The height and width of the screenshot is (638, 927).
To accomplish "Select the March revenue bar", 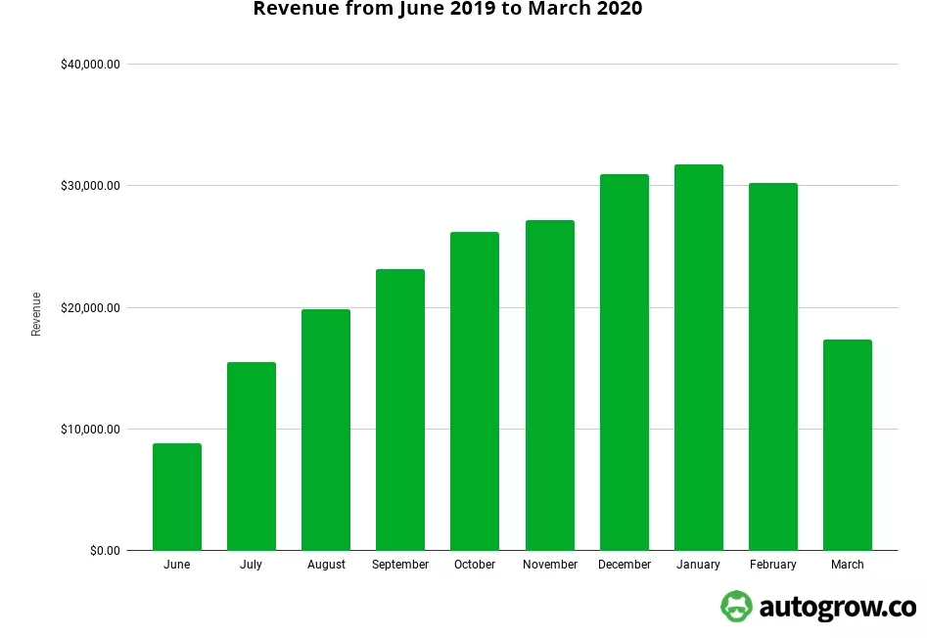I will (x=848, y=445).
